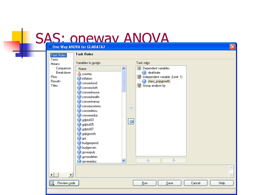The image size is (261, 195).
Task: Click the Independent variable role icon
Action: [x=139, y=77]
